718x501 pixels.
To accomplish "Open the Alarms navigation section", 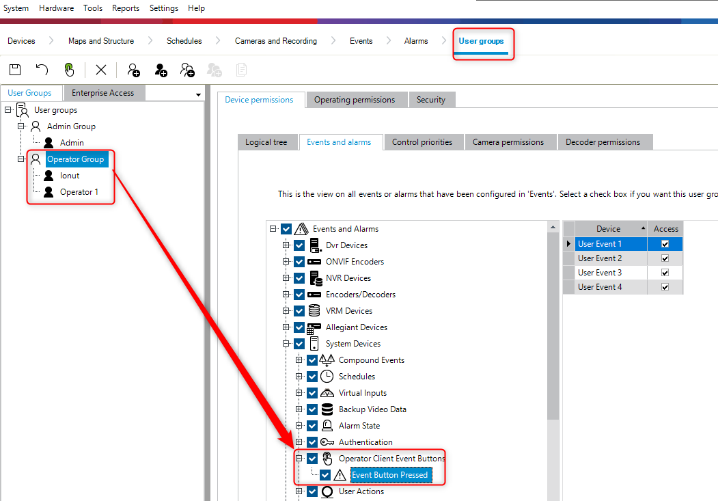I will pyautogui.click(x=416, y=41).
